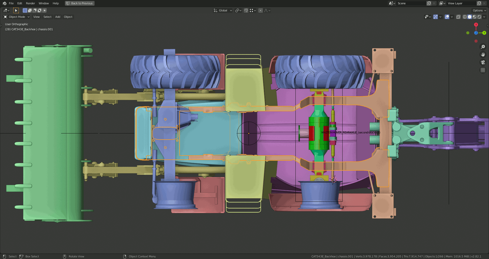489x259 pixels.
Task: Click the perspective/orthographic grid icon
Action: pos(483,70)
